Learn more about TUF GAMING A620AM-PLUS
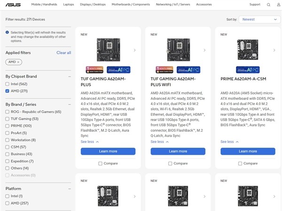The image size is (282, 211). tap(108, 151)
